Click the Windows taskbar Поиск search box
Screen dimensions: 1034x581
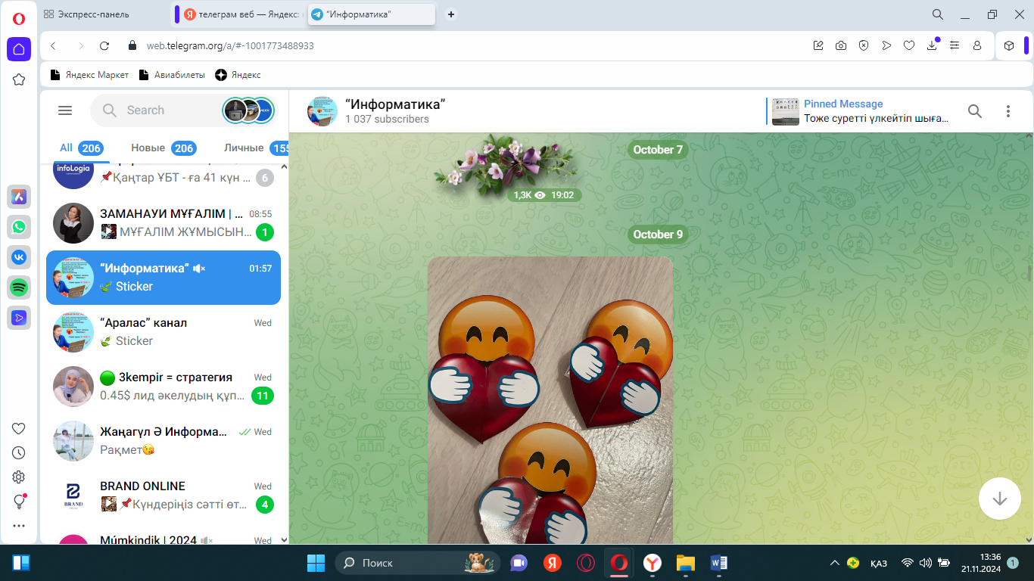point(418,563)
